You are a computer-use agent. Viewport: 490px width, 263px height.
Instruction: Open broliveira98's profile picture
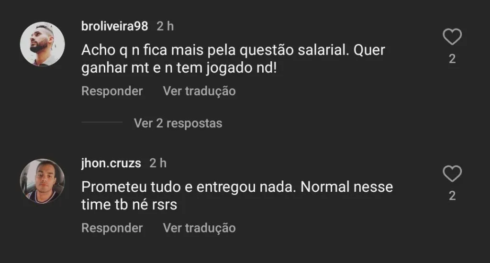point(42,44)
